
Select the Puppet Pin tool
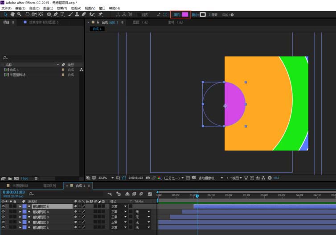point(101,14)
